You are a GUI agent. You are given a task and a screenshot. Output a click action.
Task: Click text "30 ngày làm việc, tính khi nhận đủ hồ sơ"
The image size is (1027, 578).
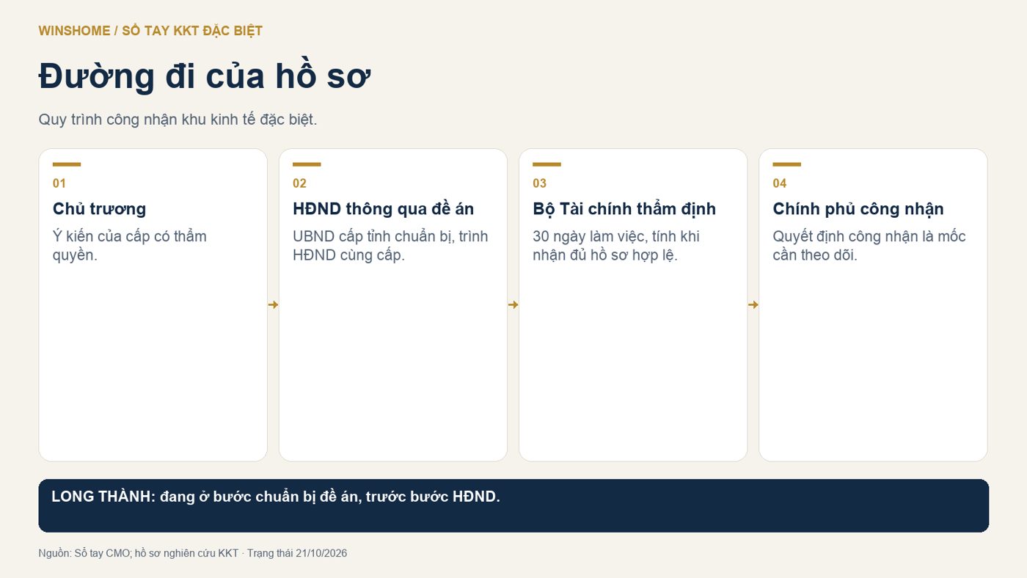pos(616,246)
